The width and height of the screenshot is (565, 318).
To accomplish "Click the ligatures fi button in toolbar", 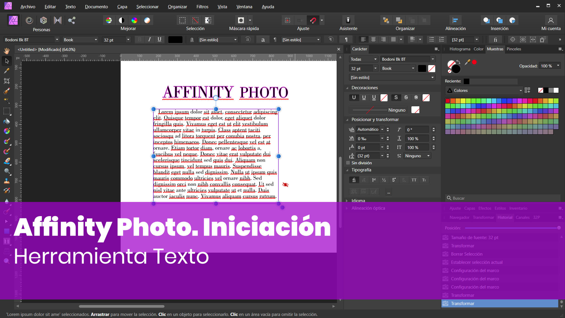I will (496, 39).
